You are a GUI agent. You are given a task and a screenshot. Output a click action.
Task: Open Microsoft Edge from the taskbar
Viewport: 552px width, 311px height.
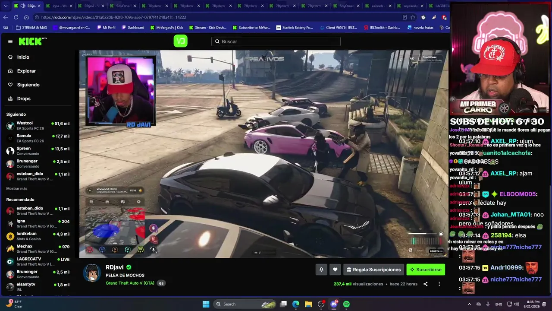[296, 304]
